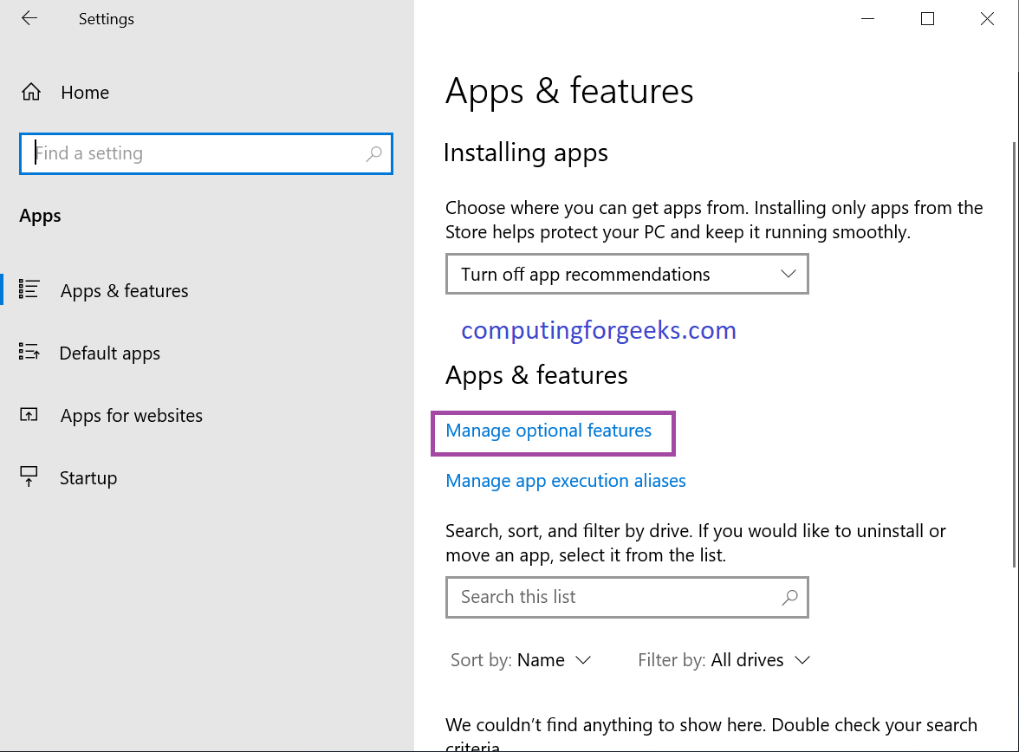
Task: Click the vertical scrollbar on the right
Action: coord(1013,347)
